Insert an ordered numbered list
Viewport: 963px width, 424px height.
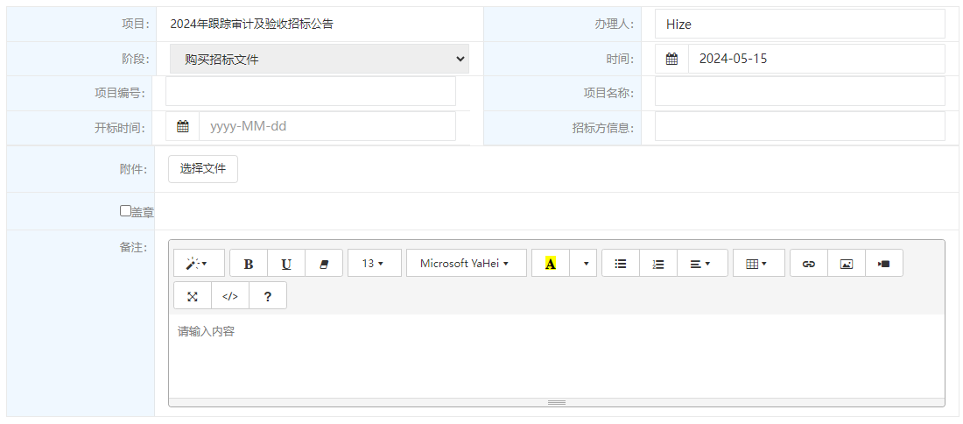(x=658, y=264)
